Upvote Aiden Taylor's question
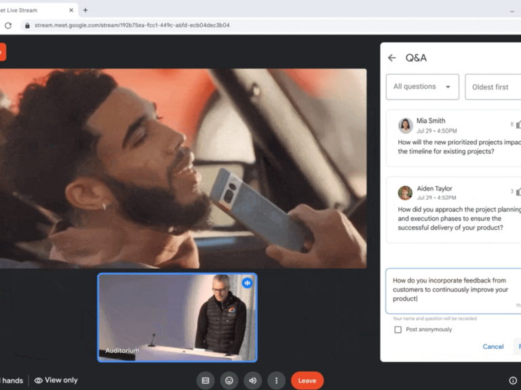Viewport: 521px width, 390px height. pos(518,192)
